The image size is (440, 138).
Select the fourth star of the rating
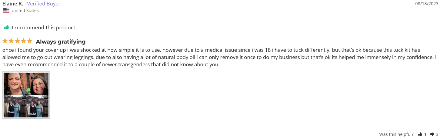(23, 41)
